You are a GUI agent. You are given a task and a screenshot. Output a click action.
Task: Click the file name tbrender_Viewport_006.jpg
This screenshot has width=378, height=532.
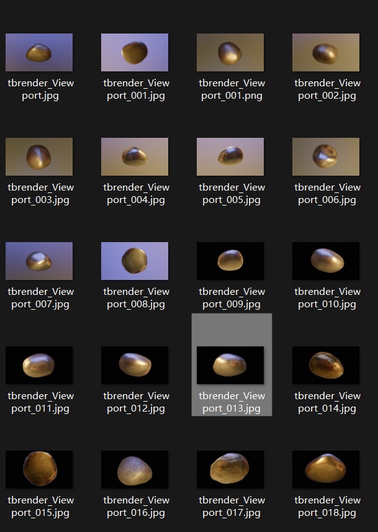point(328,194)
